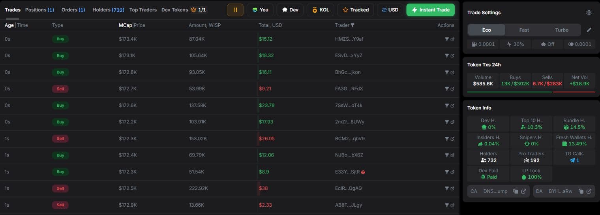Click the 30% slippage setting

[515, 44]
